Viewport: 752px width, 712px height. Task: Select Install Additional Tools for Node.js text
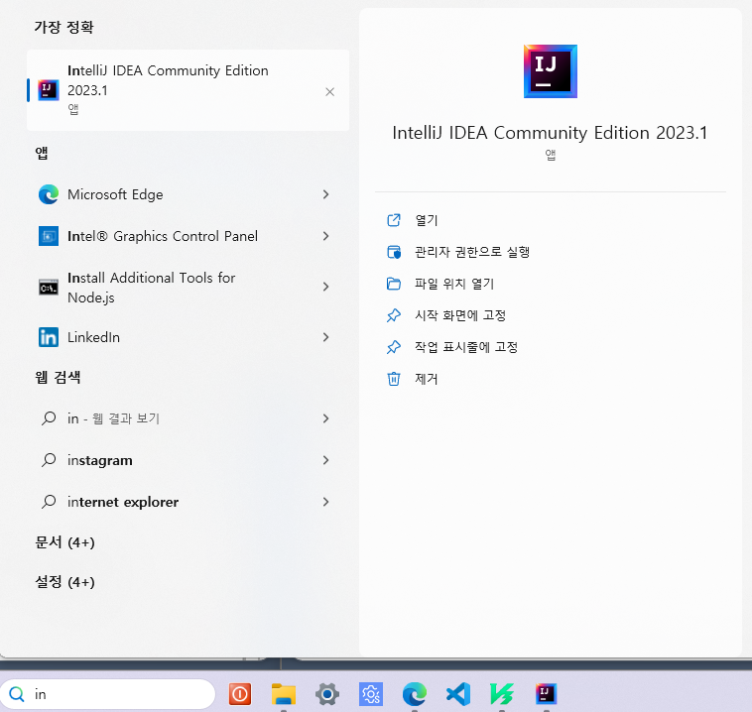pos(152,288)
